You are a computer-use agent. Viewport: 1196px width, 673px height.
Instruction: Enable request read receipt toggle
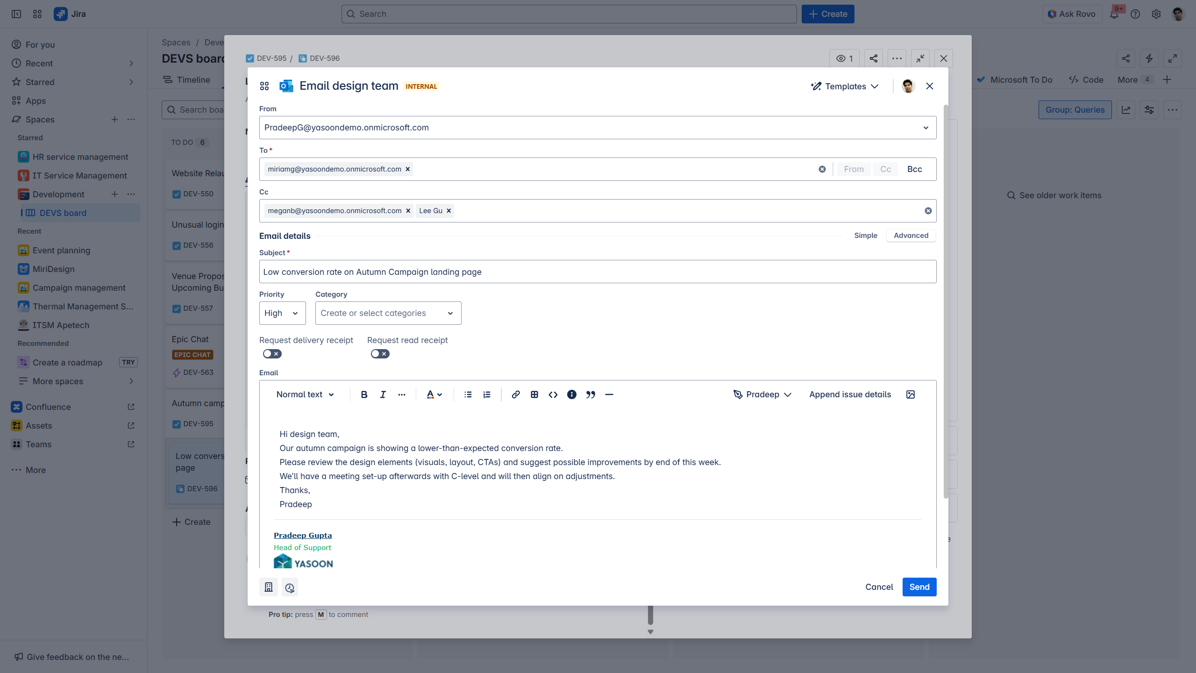point(380,354)
